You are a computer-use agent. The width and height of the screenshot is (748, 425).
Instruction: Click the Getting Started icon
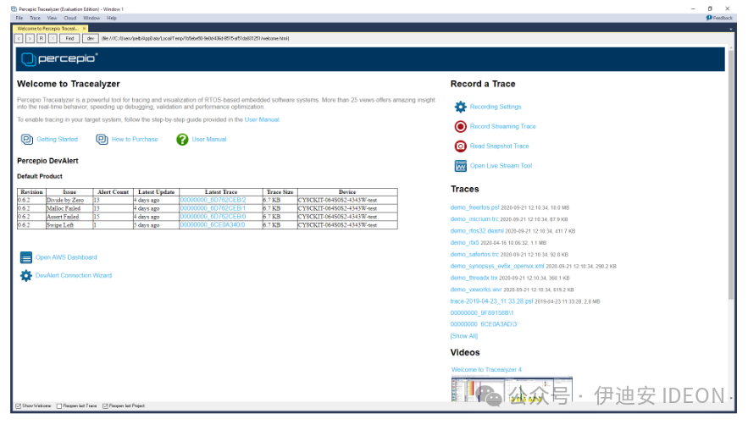(x=27, y=140)
